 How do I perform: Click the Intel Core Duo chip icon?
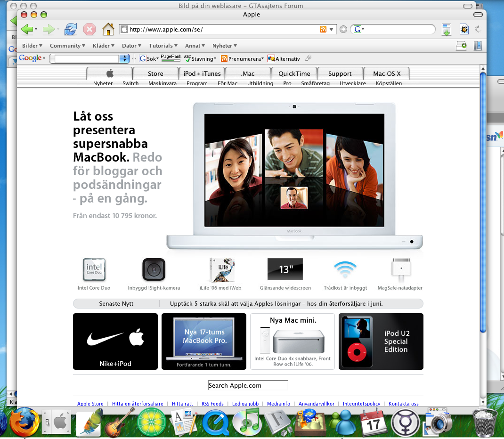coord(94,269)
